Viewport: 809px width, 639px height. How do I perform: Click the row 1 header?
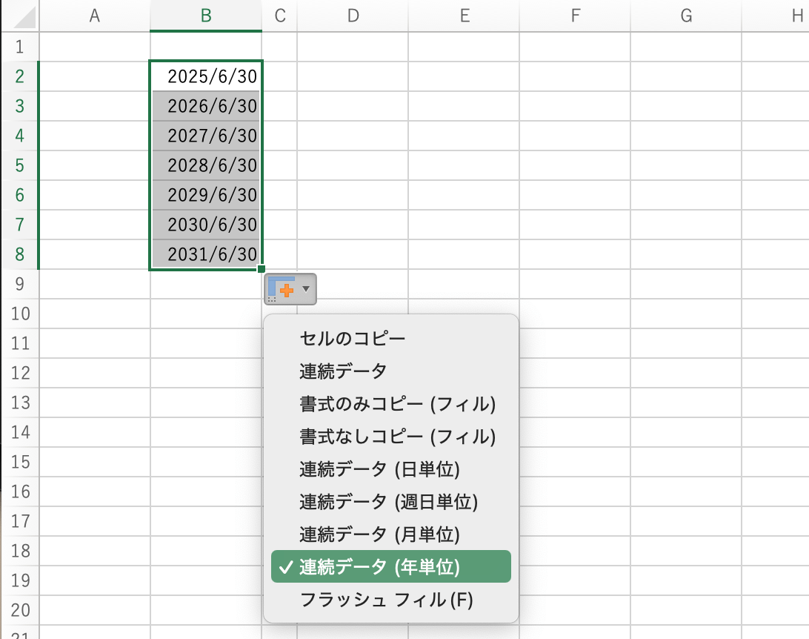pos(20,46)
